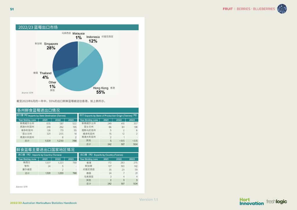Select the Imports by State Destination table header
This screenshot has height=210, width=297.
coord(47,116)
